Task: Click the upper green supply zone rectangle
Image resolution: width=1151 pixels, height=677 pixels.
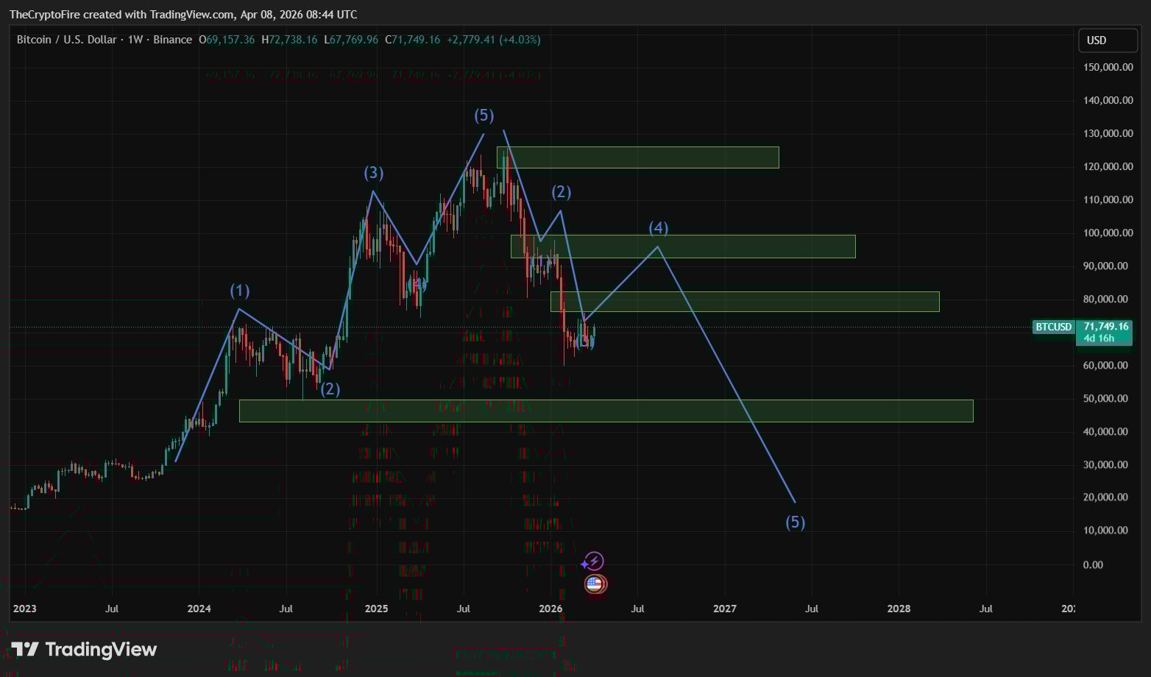Action: point(637,156)
